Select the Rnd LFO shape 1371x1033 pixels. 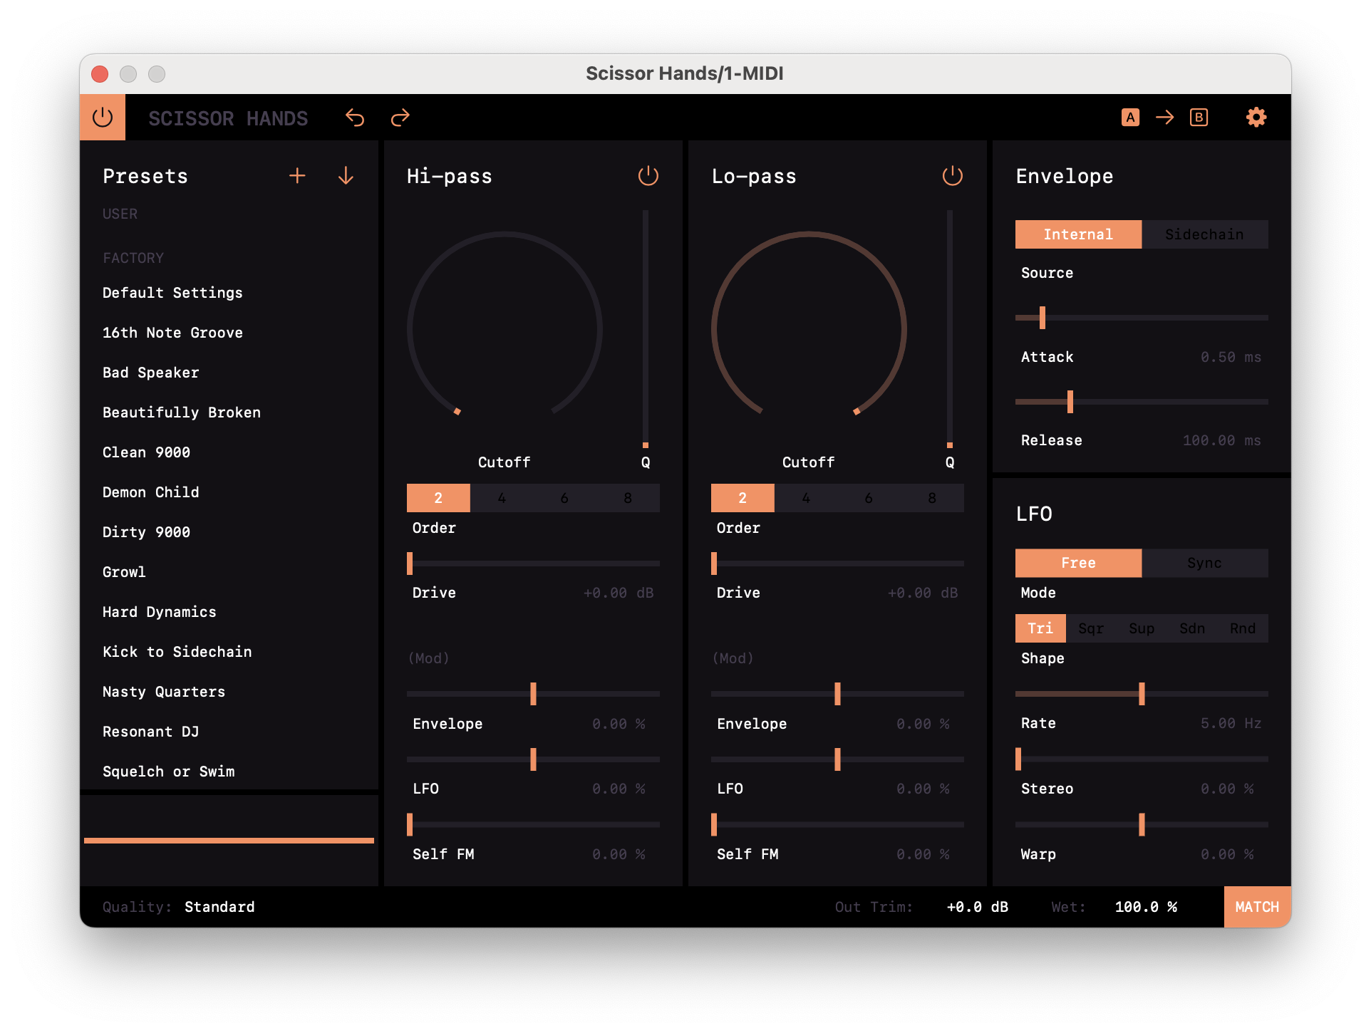(x=1243, y=628)
